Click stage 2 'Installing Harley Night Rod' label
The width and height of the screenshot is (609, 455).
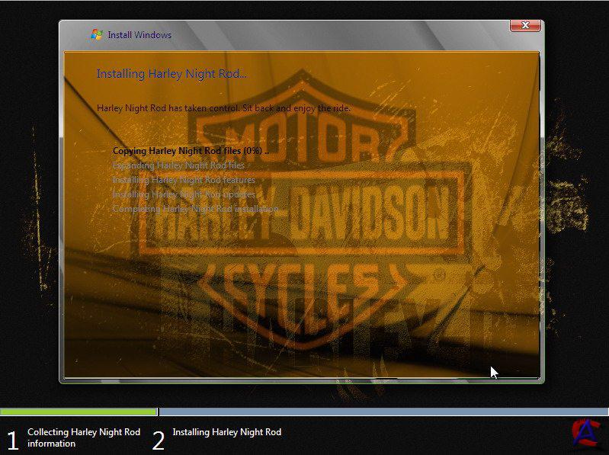pos(227,432)
